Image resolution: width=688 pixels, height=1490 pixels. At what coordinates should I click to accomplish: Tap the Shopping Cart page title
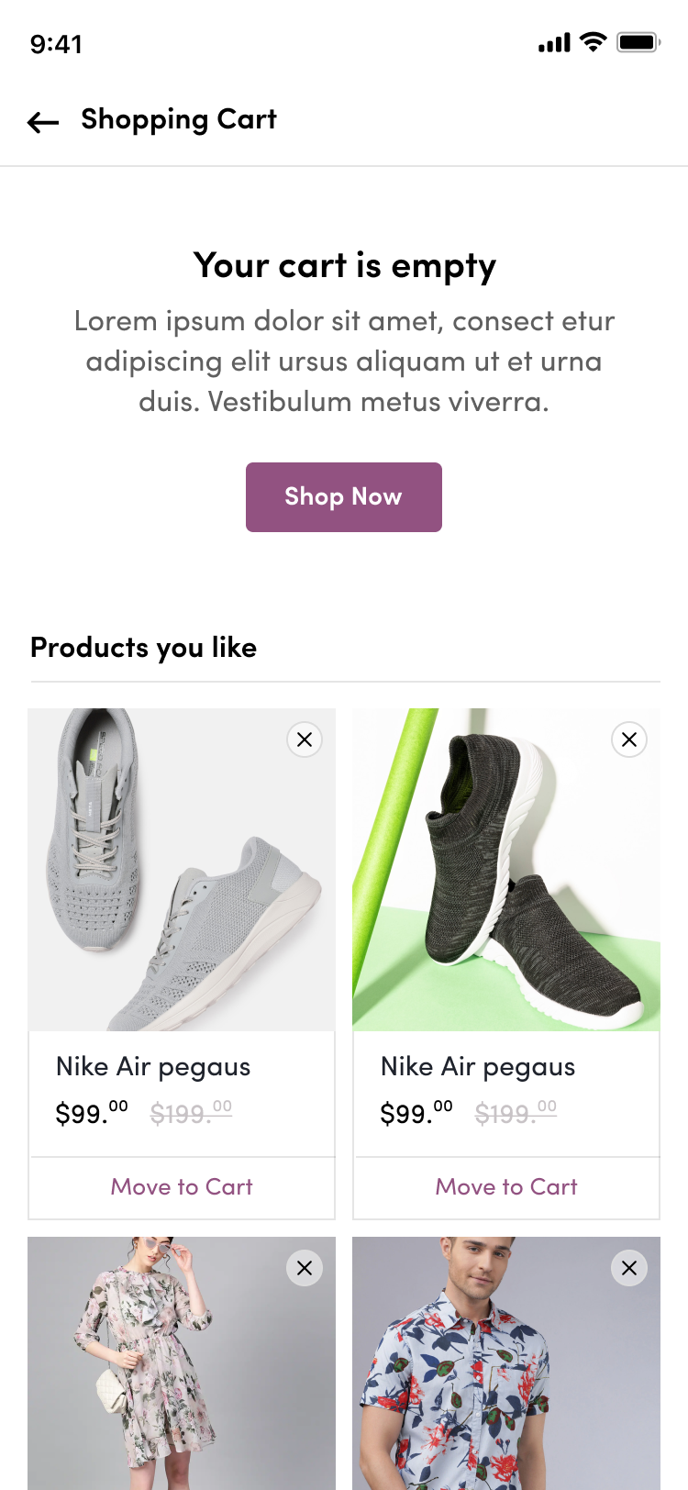(x=179, y=119)
